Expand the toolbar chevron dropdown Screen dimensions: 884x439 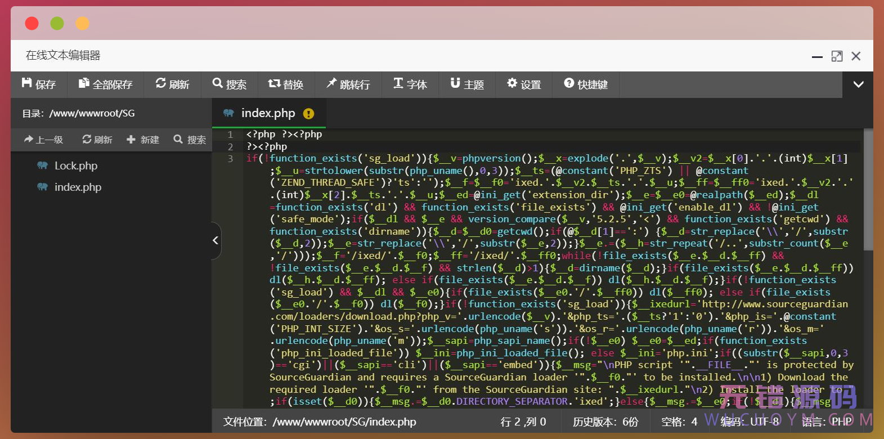858,84
